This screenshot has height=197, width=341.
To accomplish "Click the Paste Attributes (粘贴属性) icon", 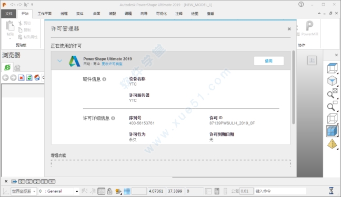I will pos(20,37).
